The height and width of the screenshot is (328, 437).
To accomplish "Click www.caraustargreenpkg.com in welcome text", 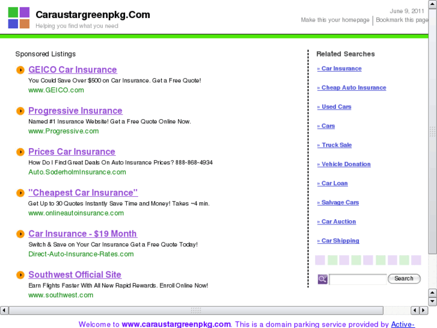I will 176,324.
